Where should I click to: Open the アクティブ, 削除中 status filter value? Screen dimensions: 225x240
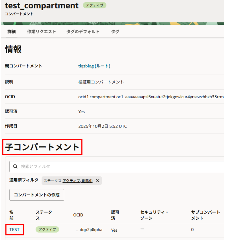point(77,181)
